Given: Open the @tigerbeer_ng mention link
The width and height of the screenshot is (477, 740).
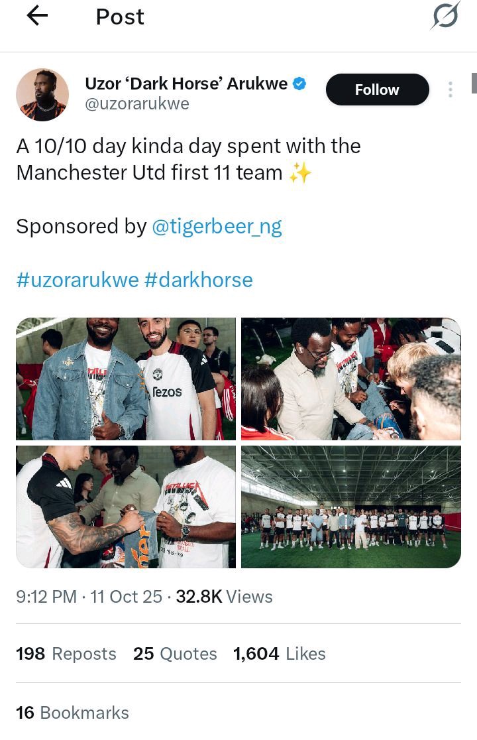Looking at the screenshot, I should (x=217, y=227).
